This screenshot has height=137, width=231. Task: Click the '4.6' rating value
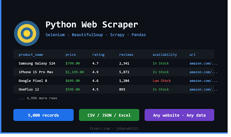coord(95,81)
